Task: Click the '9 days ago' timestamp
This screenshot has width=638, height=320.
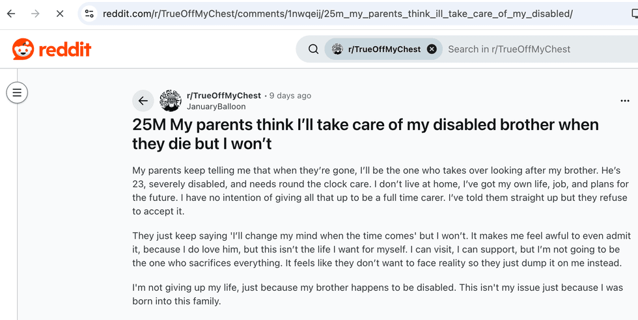Action: [x=290, y=96]
